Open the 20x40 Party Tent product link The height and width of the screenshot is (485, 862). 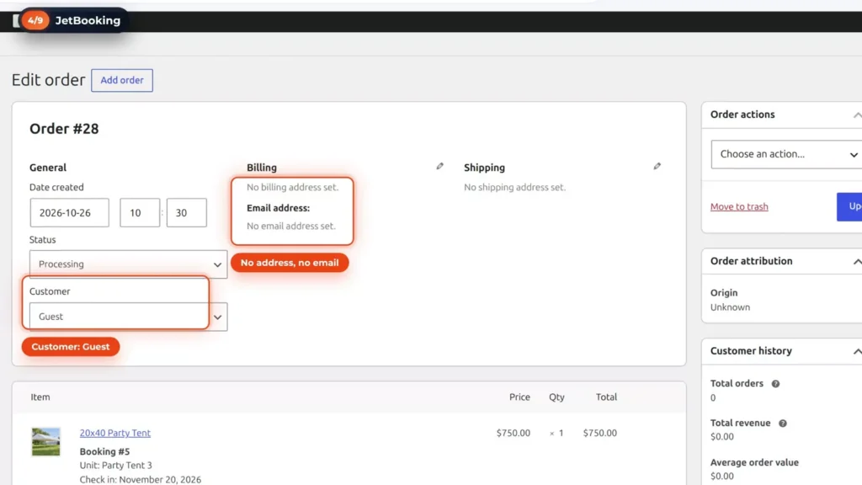[114, 433]
